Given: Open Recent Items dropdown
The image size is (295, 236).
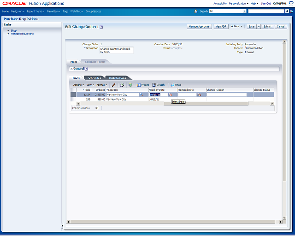Looking at the screenshot, I should tap(35, 11).
